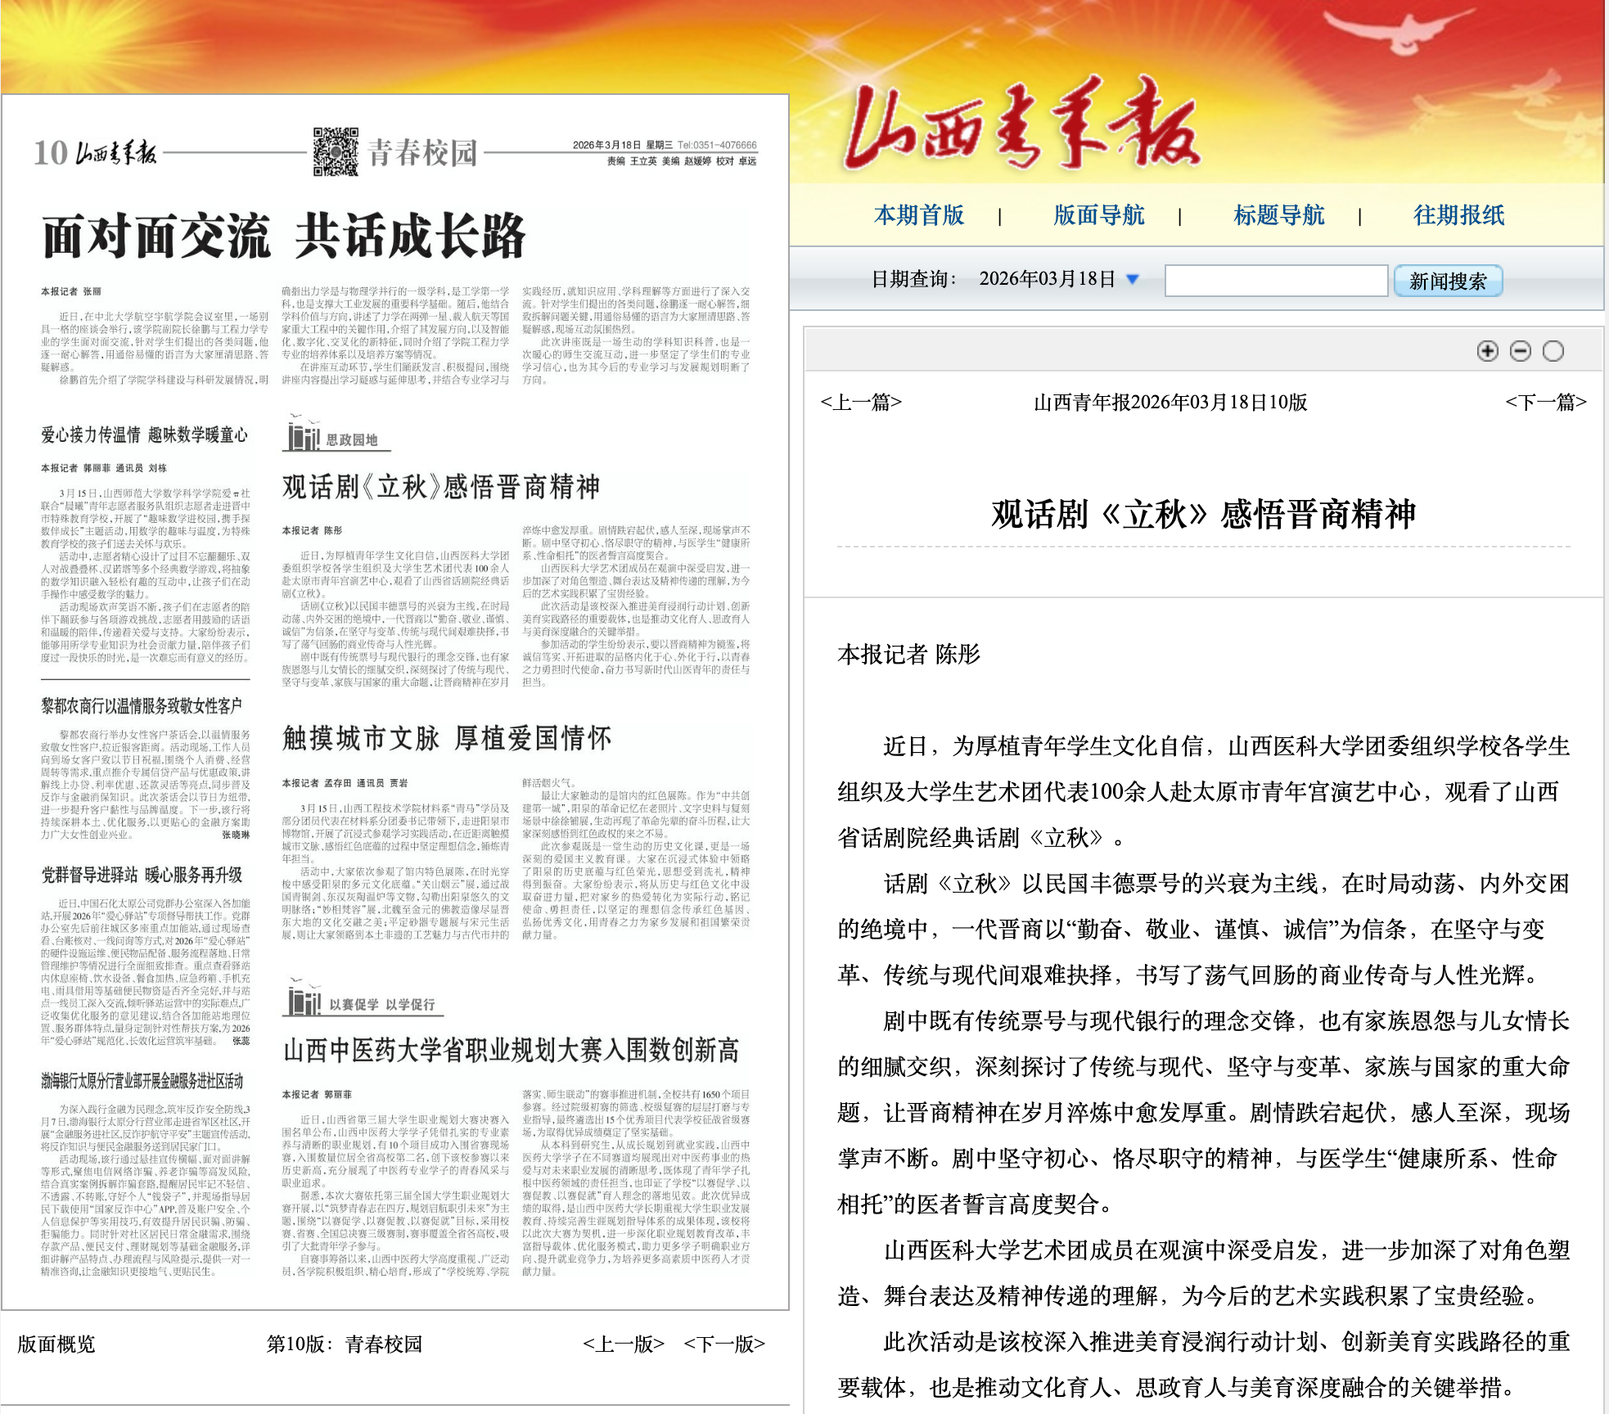Click the empty circle font reset icon
Image resolution: width=1609 pixels, height=1414 pixels.
point(1553,351)
